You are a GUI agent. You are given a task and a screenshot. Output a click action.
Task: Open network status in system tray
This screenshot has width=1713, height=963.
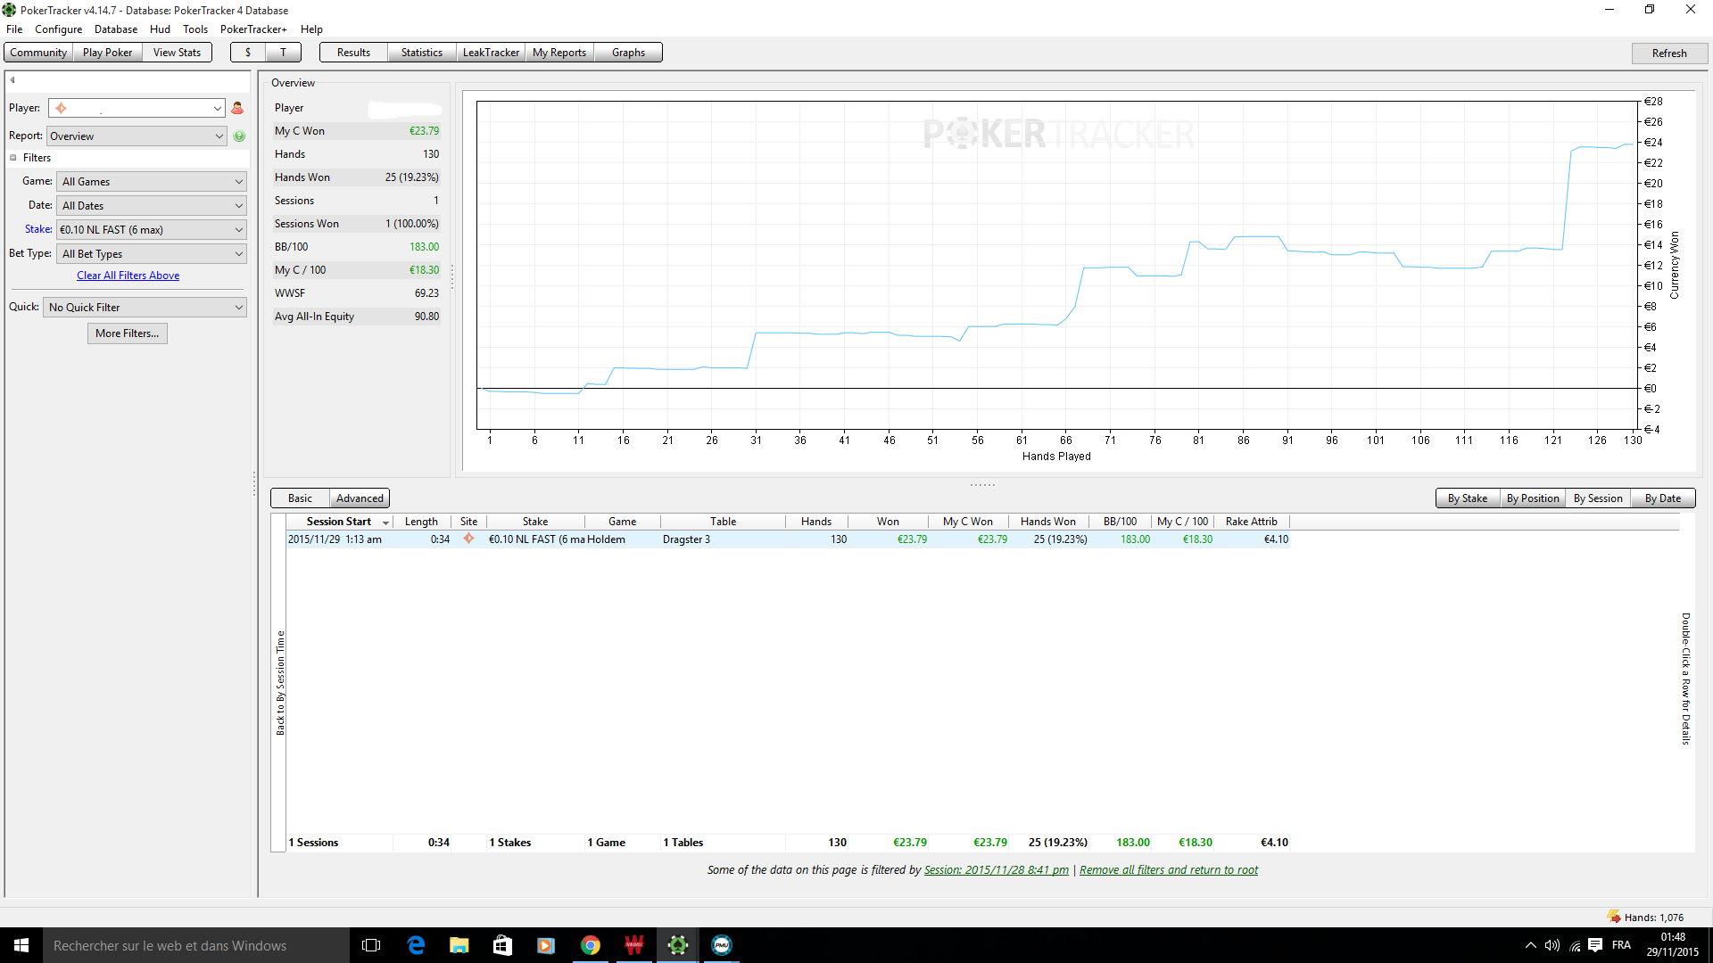coord(1575,945)
